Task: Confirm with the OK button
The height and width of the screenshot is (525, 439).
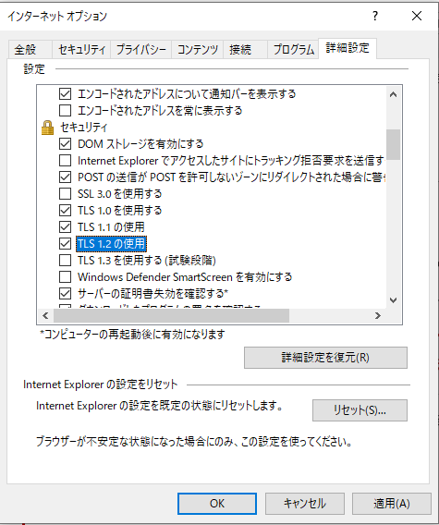Action: click(217, 504)
